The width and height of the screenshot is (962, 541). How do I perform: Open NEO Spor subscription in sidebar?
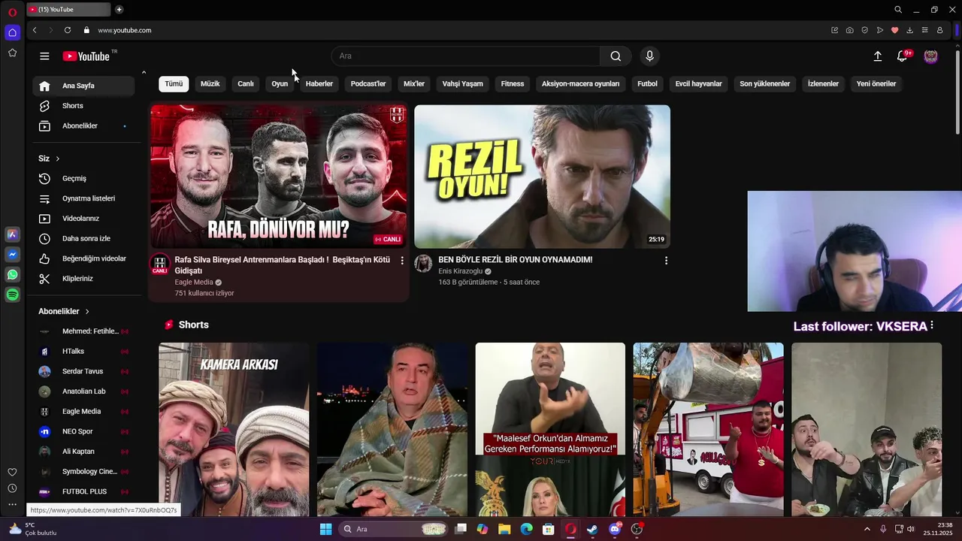(83, 432)
